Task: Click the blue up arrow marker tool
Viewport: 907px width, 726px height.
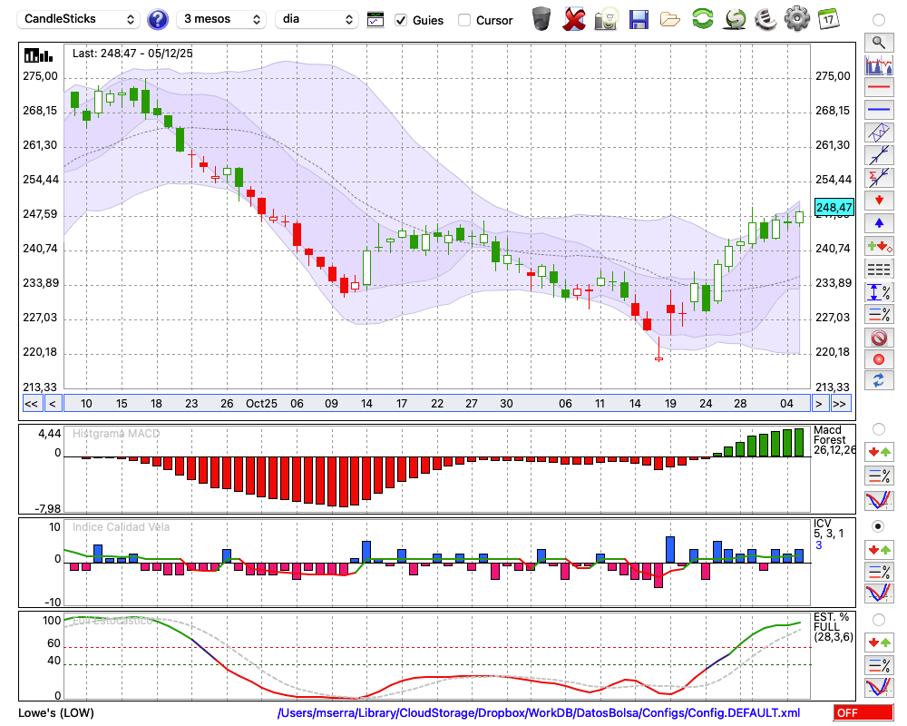Action: point(879,223)
